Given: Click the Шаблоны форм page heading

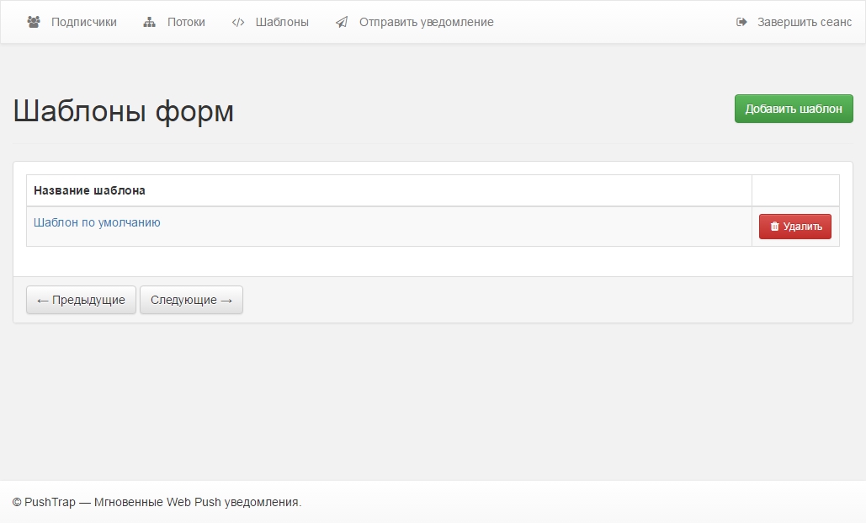Looking at the screenshot, I should click(124, 111).
